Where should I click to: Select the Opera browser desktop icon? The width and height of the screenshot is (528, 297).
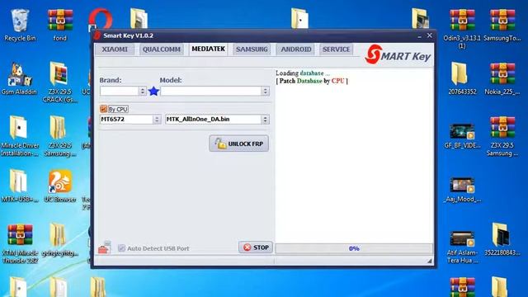tap(100, 20)
